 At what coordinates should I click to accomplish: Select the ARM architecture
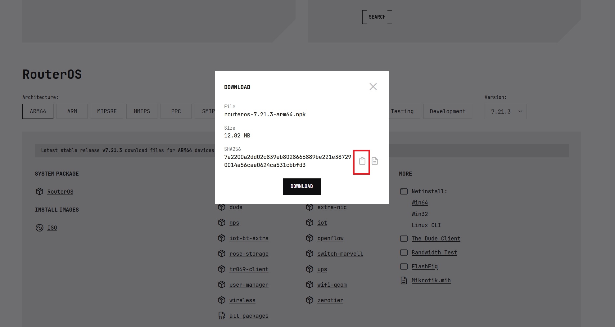point(72,111)
